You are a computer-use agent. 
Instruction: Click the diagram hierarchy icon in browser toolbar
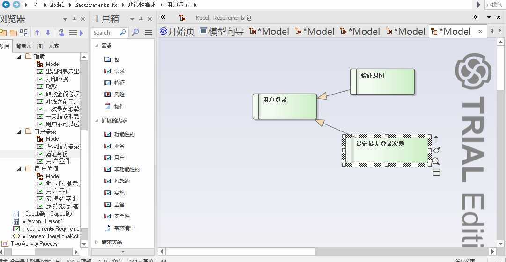(x=24, y=33)
